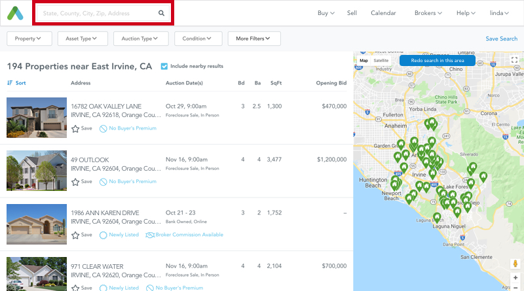This screenshot has width=524, height=291.
Task: Click the search magnifier icon
Action: [162, 13]
